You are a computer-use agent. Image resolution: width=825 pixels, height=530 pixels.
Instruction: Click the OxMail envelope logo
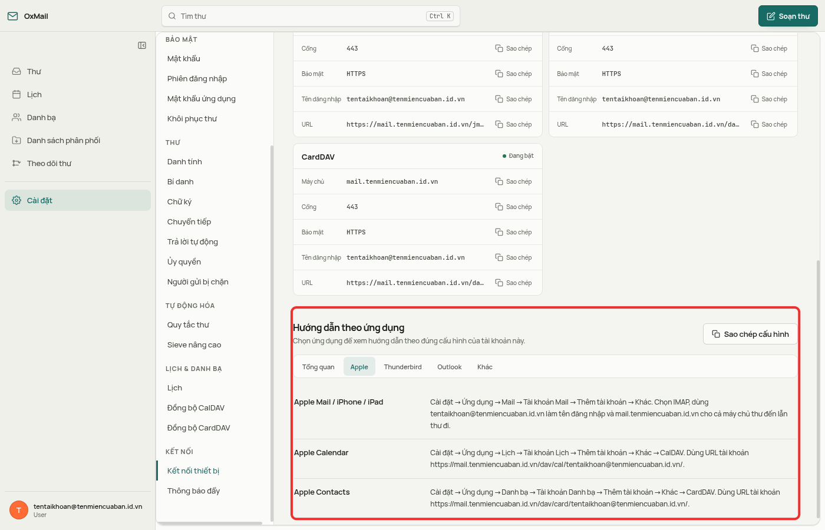coord(12,16)
